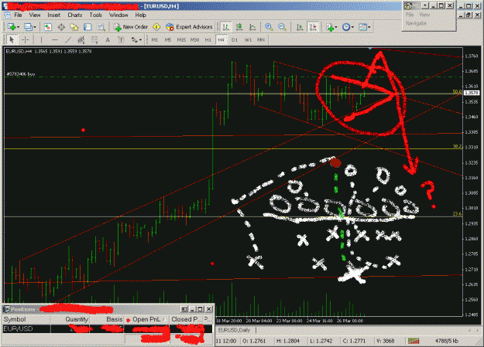
Task: Show the Data Window
Action: tap(61, 27)
